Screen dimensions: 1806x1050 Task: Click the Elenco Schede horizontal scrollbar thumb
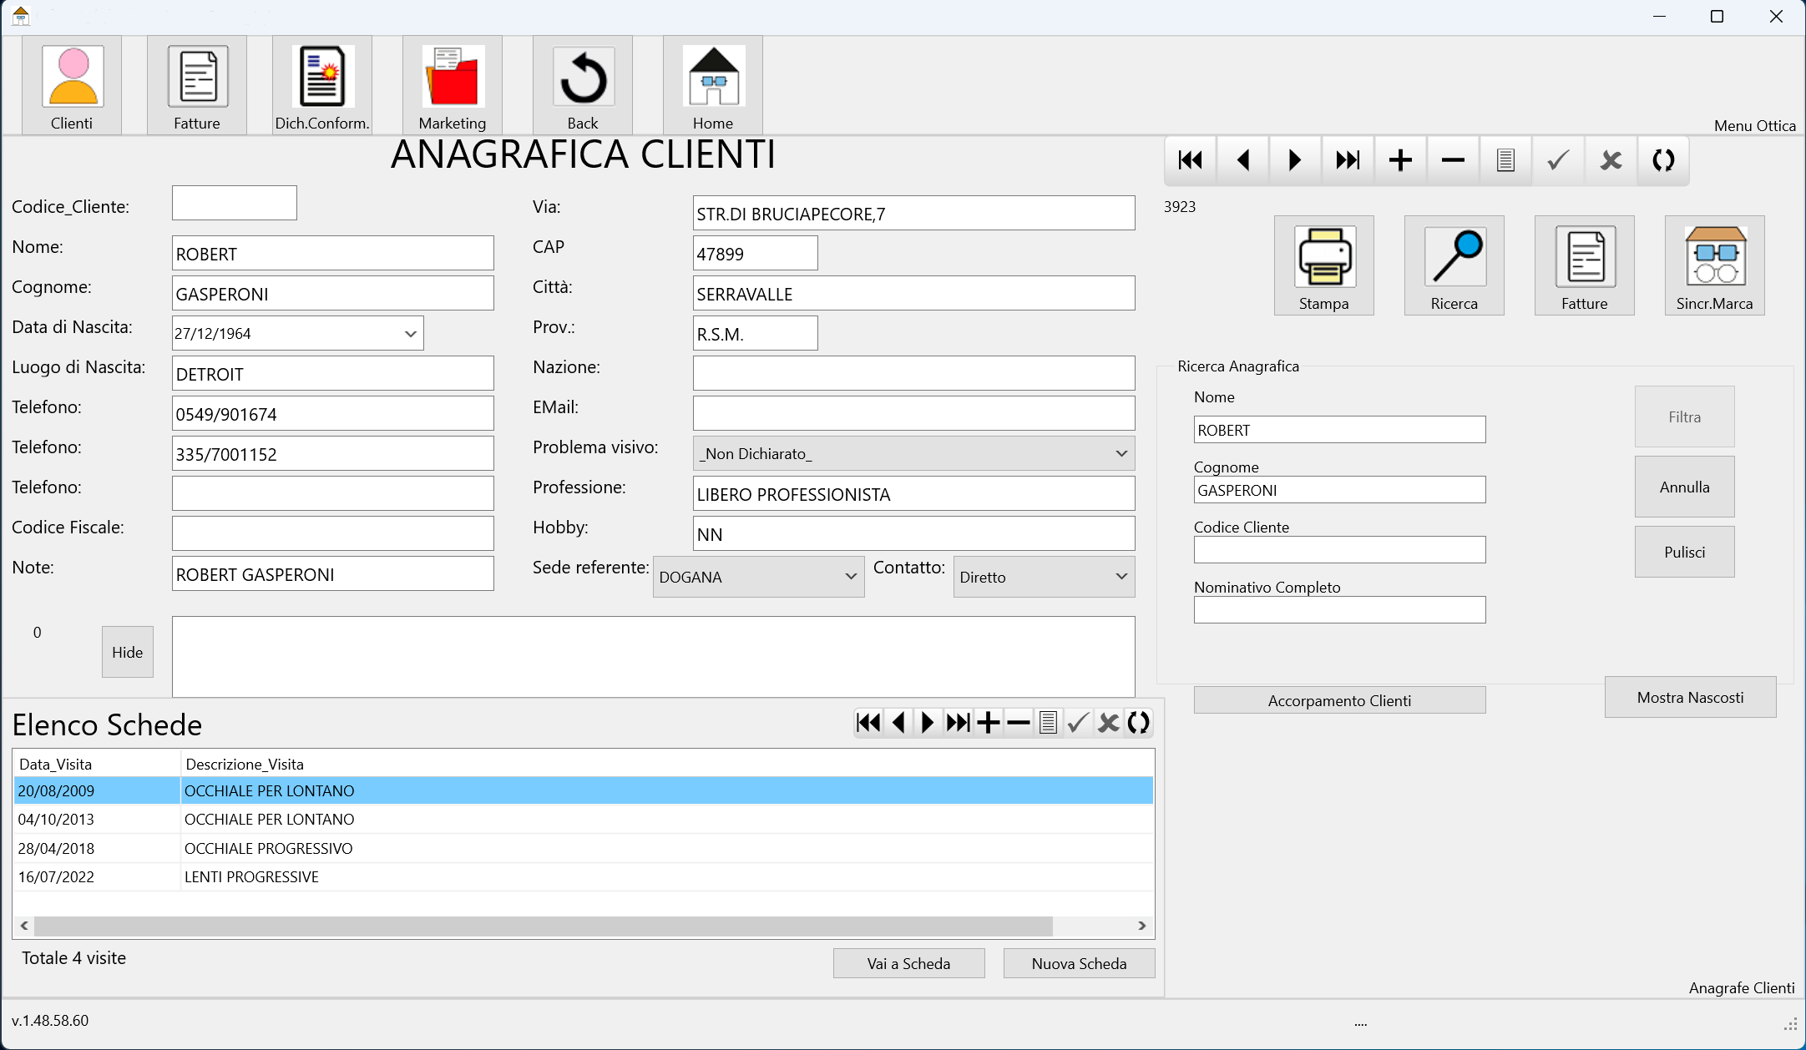pos(544,926)
